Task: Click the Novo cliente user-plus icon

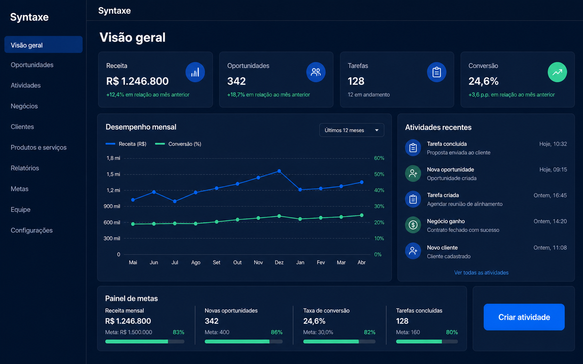Action: 413,251
